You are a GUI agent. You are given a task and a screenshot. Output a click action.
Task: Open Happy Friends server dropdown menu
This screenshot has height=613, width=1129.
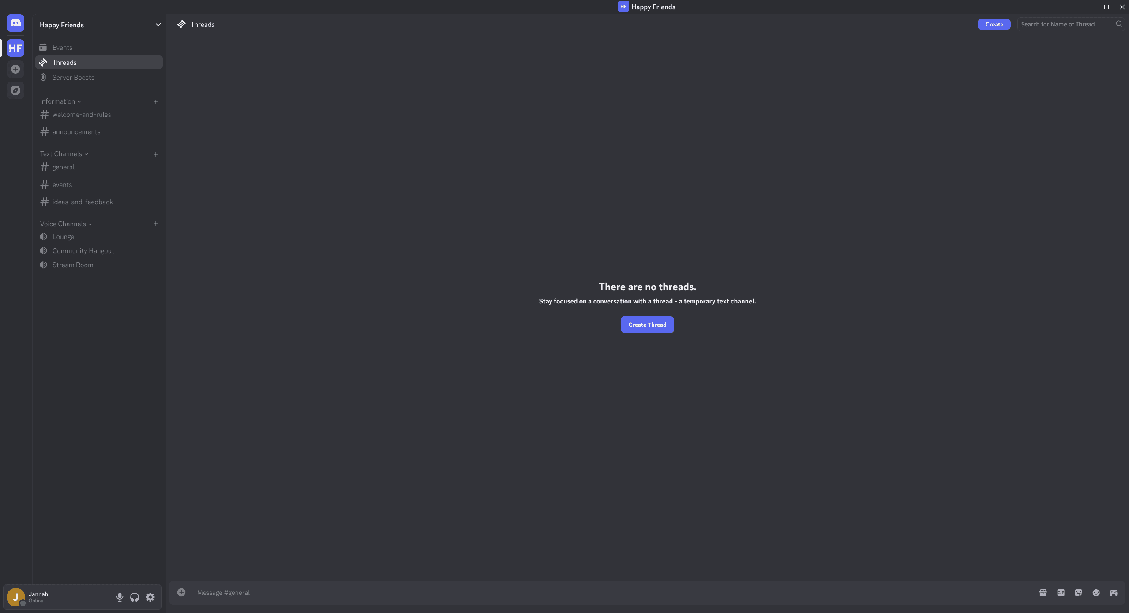[x=158, y=25]
